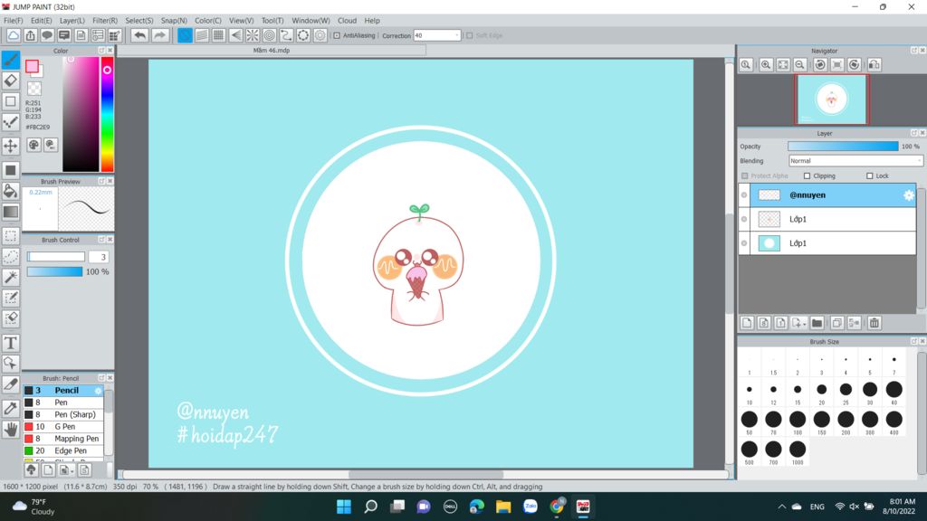927x521 pixels.
Task: Open the add-brush dropdown in Brush panel
Action: coord(72,470)
